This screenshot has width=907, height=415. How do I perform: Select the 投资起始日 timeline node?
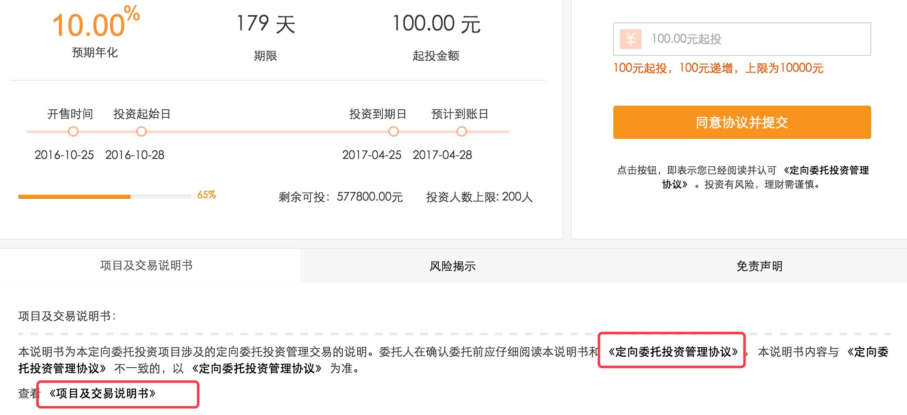141,131
